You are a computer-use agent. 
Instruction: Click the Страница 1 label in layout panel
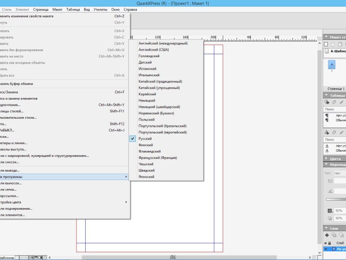point(336,89)
